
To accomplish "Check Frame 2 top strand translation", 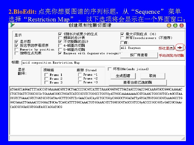I will pyautogui.click(x=46, y=79).
